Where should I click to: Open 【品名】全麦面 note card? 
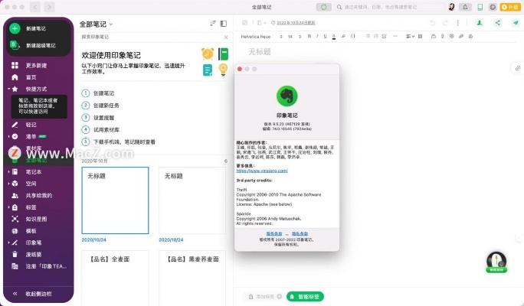pos(115,278)
